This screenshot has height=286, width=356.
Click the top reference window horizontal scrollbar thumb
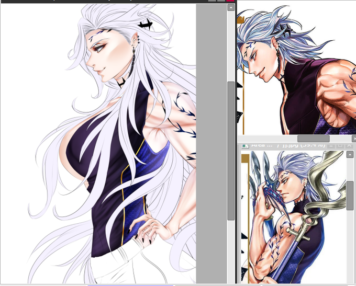tap(313, 139)
